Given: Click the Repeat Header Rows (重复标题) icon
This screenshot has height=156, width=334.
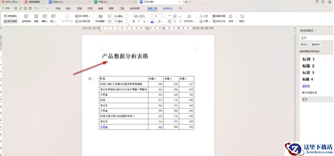Looking at the screenshot, I should [218, 16].
